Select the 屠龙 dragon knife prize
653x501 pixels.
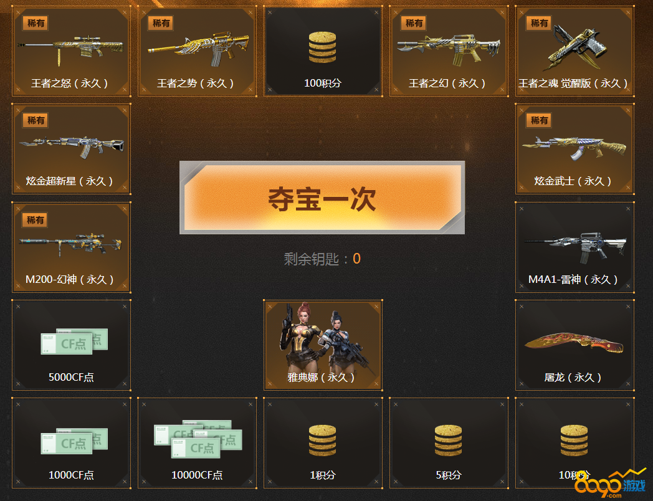coord(574,345)
